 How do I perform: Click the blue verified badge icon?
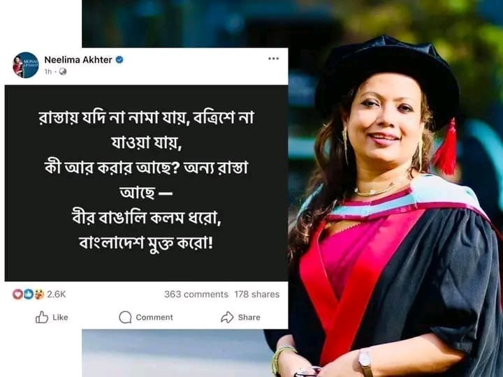pos(119,59)
